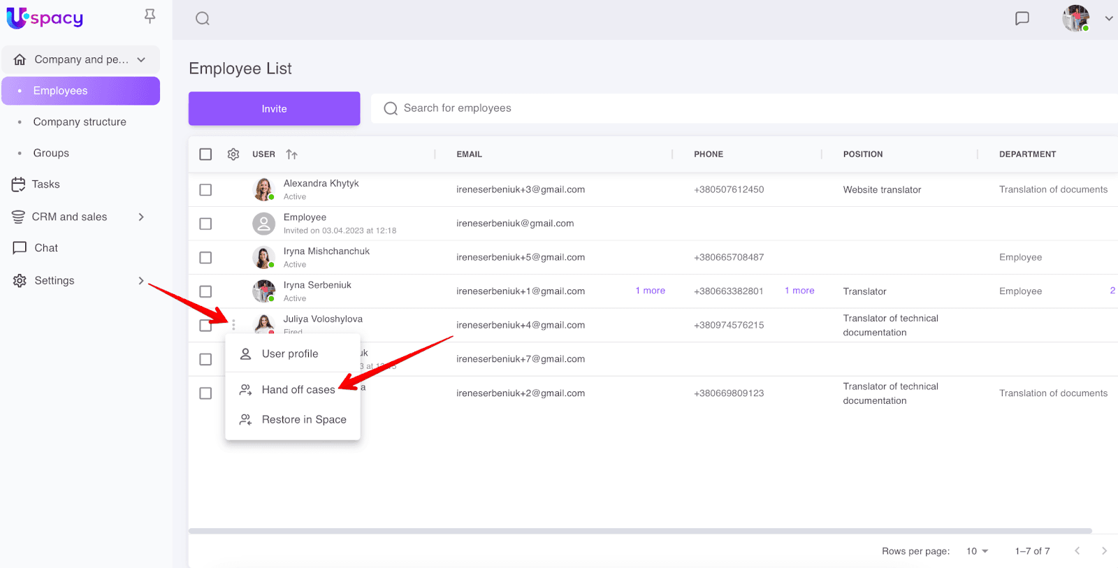Image resolution: width=1118 pixels, height=568 pixels.
Task: Open the chat bubble icon in header
Action: coord(1022,19)
